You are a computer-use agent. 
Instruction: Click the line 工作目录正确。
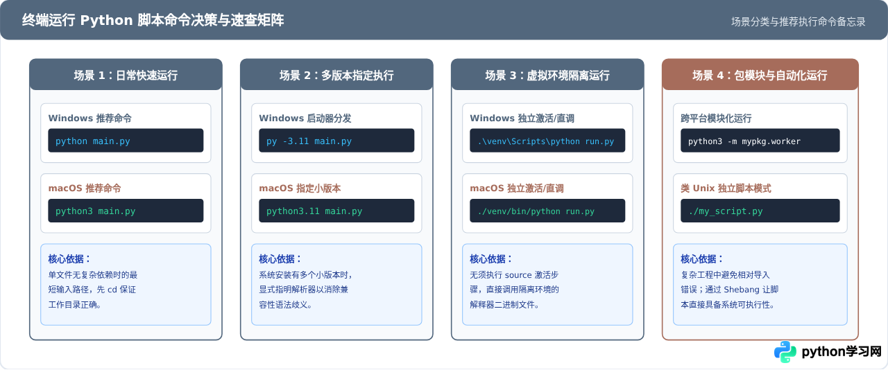pyautogui.click(x=75, y=304)
